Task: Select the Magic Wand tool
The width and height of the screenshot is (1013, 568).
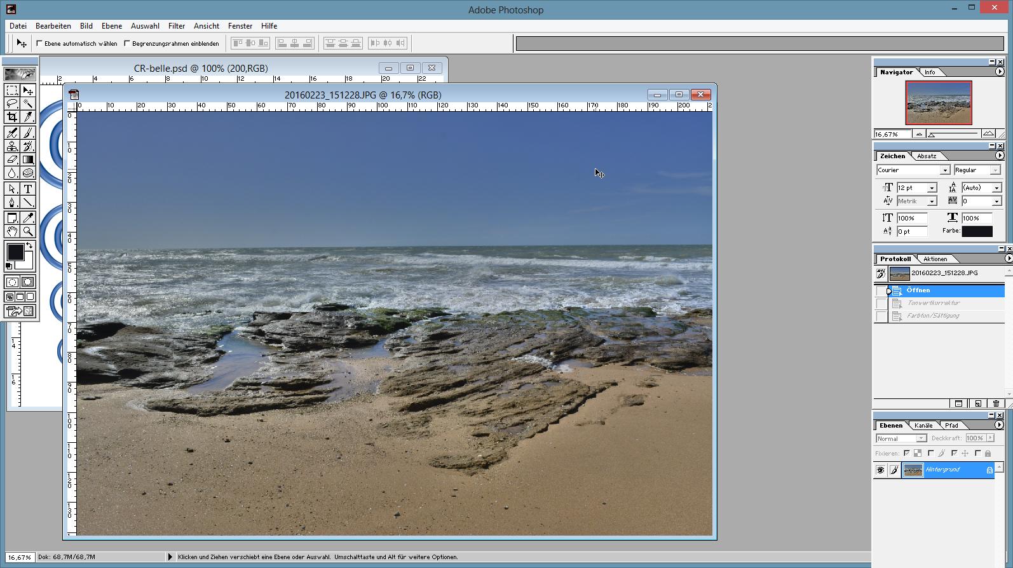Action: (28, 104)
